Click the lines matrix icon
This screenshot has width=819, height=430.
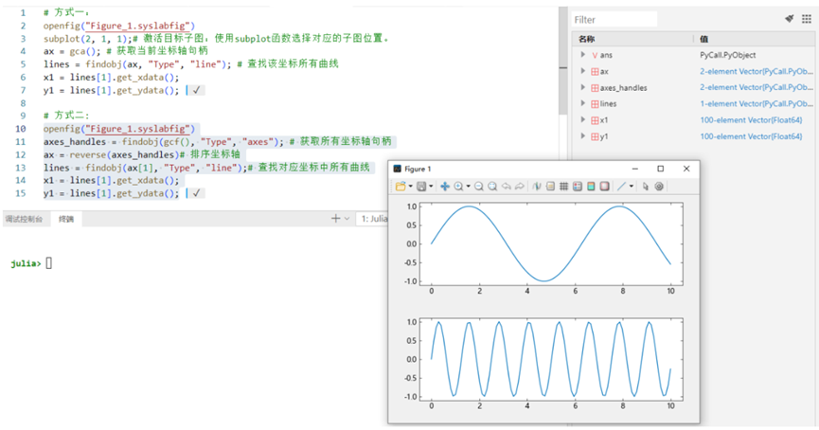595,104
